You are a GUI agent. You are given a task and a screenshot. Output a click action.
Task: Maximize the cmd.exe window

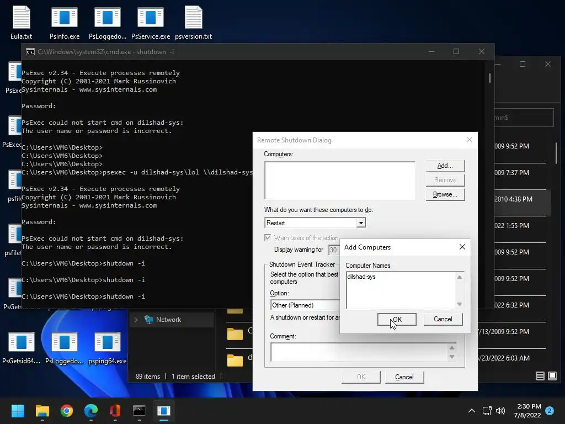[456, 51]
